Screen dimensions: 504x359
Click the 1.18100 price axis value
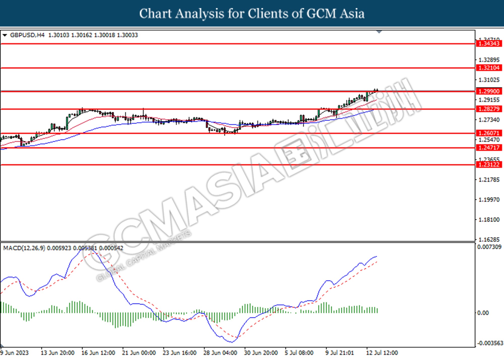[489, 220]
